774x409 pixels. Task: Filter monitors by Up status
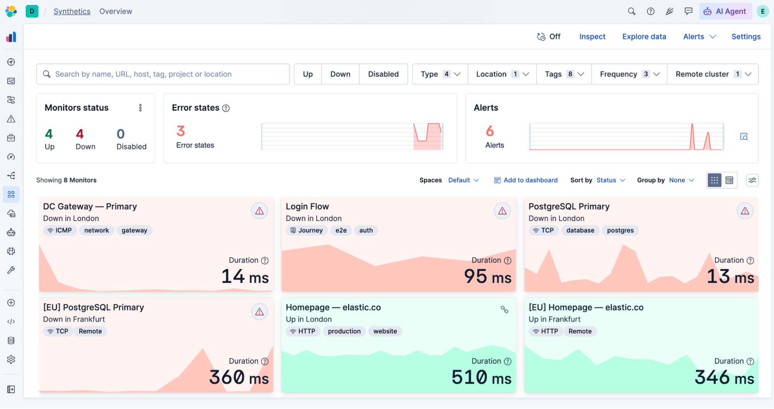pyautogui.click(x=308, y=74)
